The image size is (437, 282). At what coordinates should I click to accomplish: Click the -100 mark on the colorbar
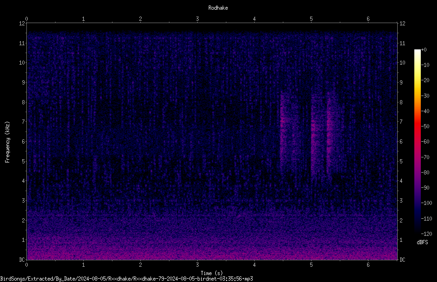pyautogui.click(x=426, y=203)
